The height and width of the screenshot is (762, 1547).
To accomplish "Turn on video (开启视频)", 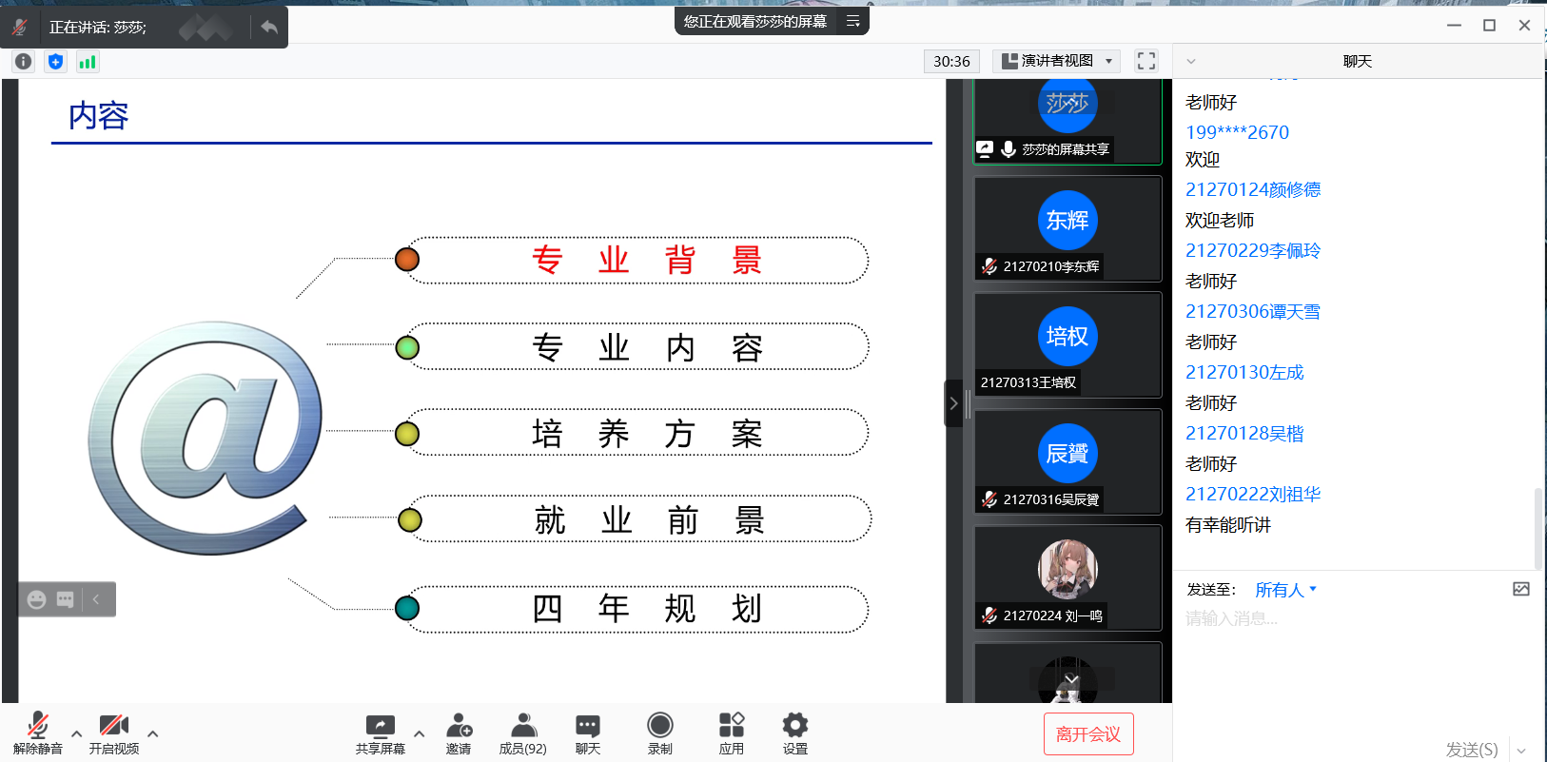I will tap(114, 733).
